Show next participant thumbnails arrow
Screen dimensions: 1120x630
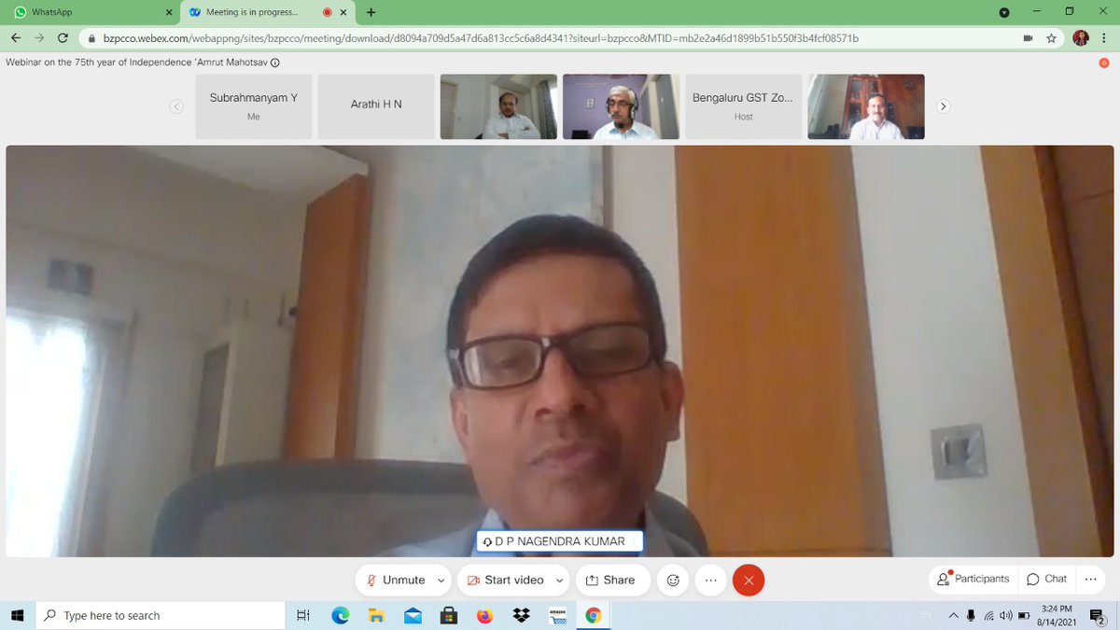[943, 106]
